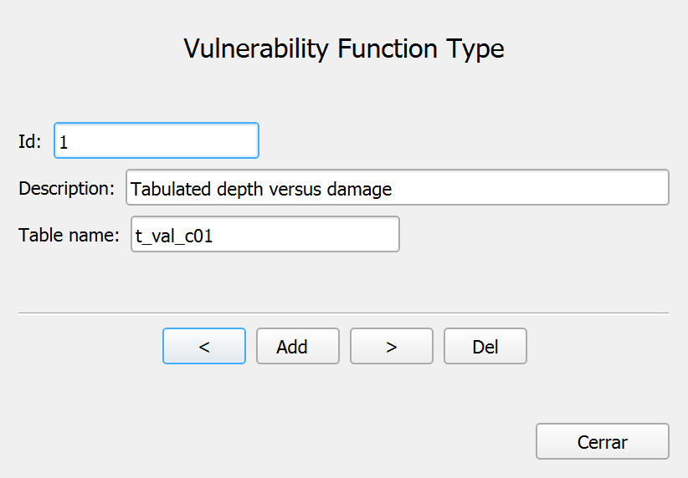Add a new vulnerability function type
This screenshot has height=478, width=688.
(x=298, y=346)
